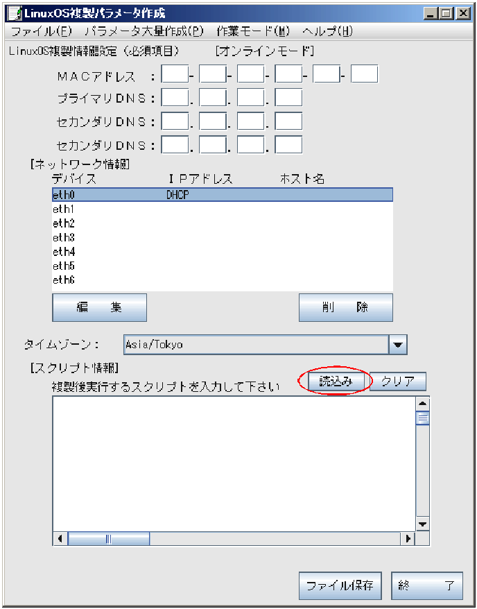Click the vertical scrollbar thumb
The image size is (477, 609).
tap(423, 418)
